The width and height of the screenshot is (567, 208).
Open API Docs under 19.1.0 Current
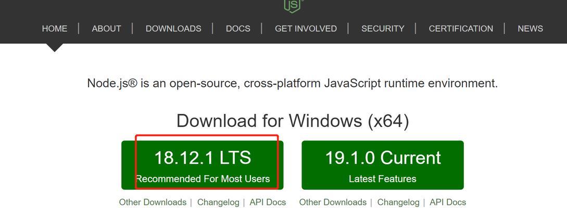click(448, 202)
